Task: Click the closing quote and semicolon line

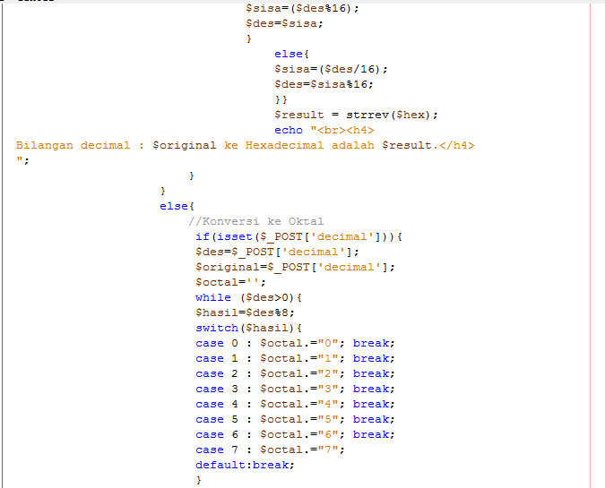Action: pos(22,160)
